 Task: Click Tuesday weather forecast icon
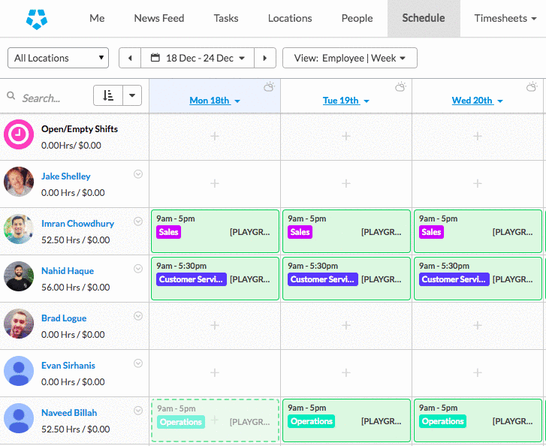[400, 87]
